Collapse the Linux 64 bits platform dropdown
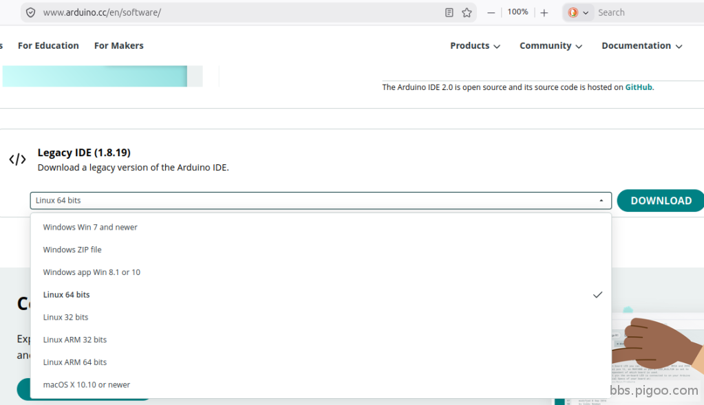This screenshot has width=704, height=405. [x=321, y=201]
